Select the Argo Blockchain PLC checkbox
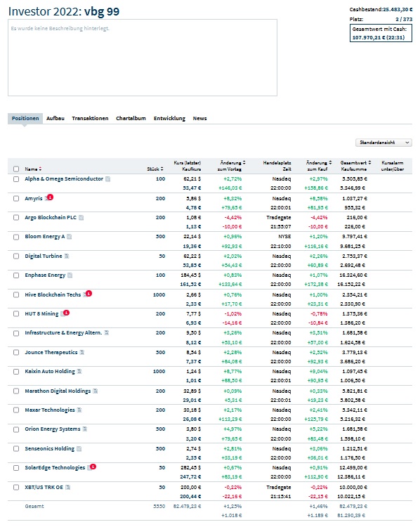 (16, 218)
